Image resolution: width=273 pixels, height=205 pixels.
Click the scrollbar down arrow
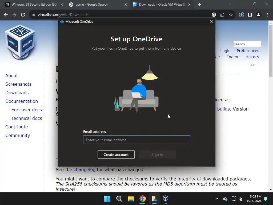(271, 190)
